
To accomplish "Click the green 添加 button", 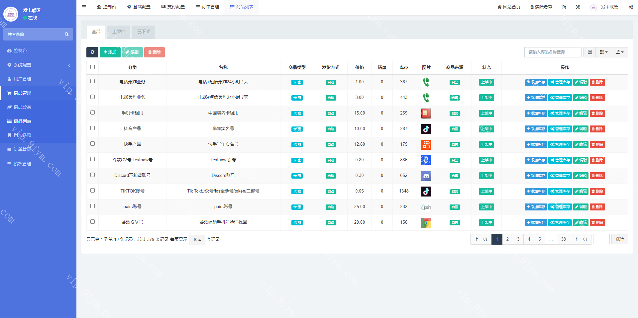I will 110,52.
